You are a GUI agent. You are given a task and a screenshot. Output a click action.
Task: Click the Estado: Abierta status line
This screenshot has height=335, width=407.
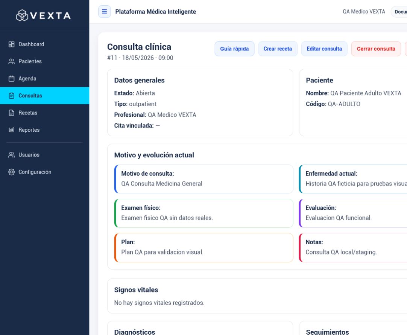point(134,93)
